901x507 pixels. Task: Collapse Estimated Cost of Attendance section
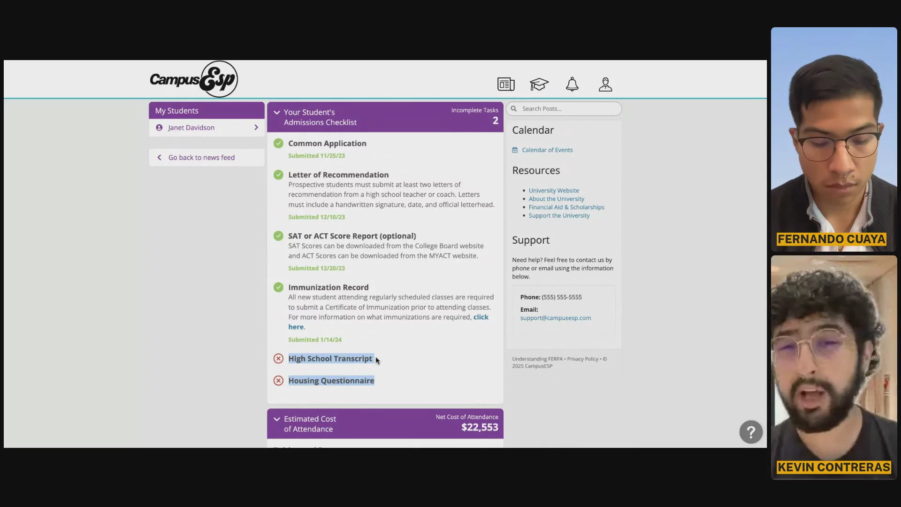pos(277,419)
